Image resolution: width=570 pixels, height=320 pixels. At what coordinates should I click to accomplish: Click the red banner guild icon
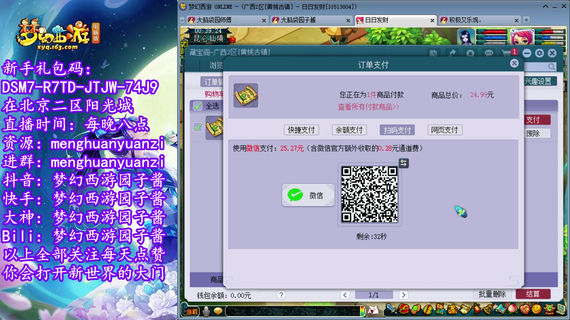coord(477,308)
